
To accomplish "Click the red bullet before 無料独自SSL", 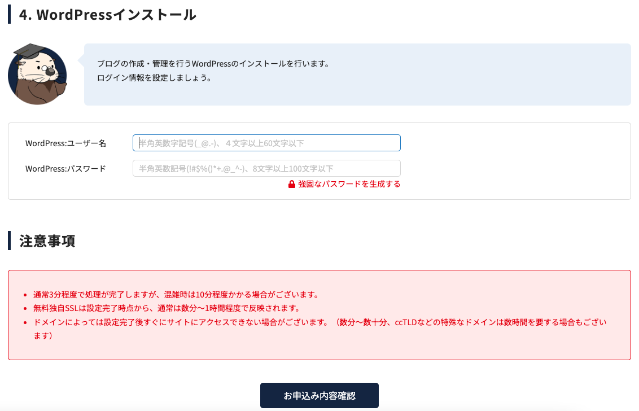I will click(25, 309).
